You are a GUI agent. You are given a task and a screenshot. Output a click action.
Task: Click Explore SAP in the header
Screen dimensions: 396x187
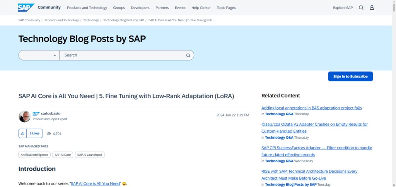tap(343, 8)
